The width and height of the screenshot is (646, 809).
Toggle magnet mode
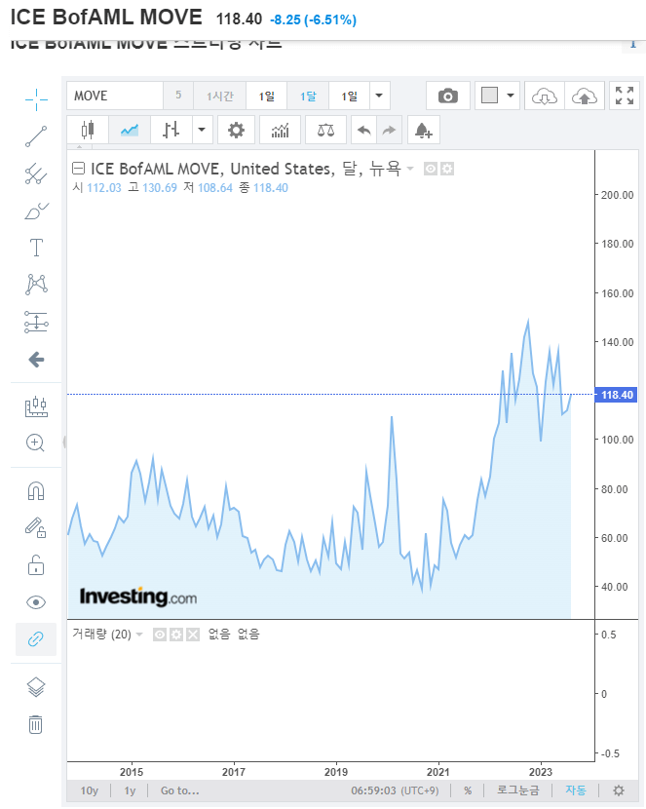(36, 490)
